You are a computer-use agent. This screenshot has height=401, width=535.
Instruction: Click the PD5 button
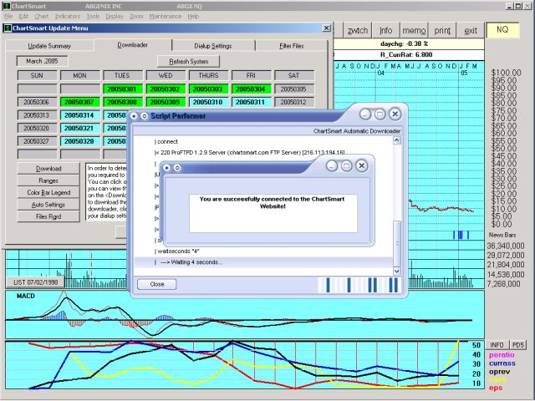point(517,345)
